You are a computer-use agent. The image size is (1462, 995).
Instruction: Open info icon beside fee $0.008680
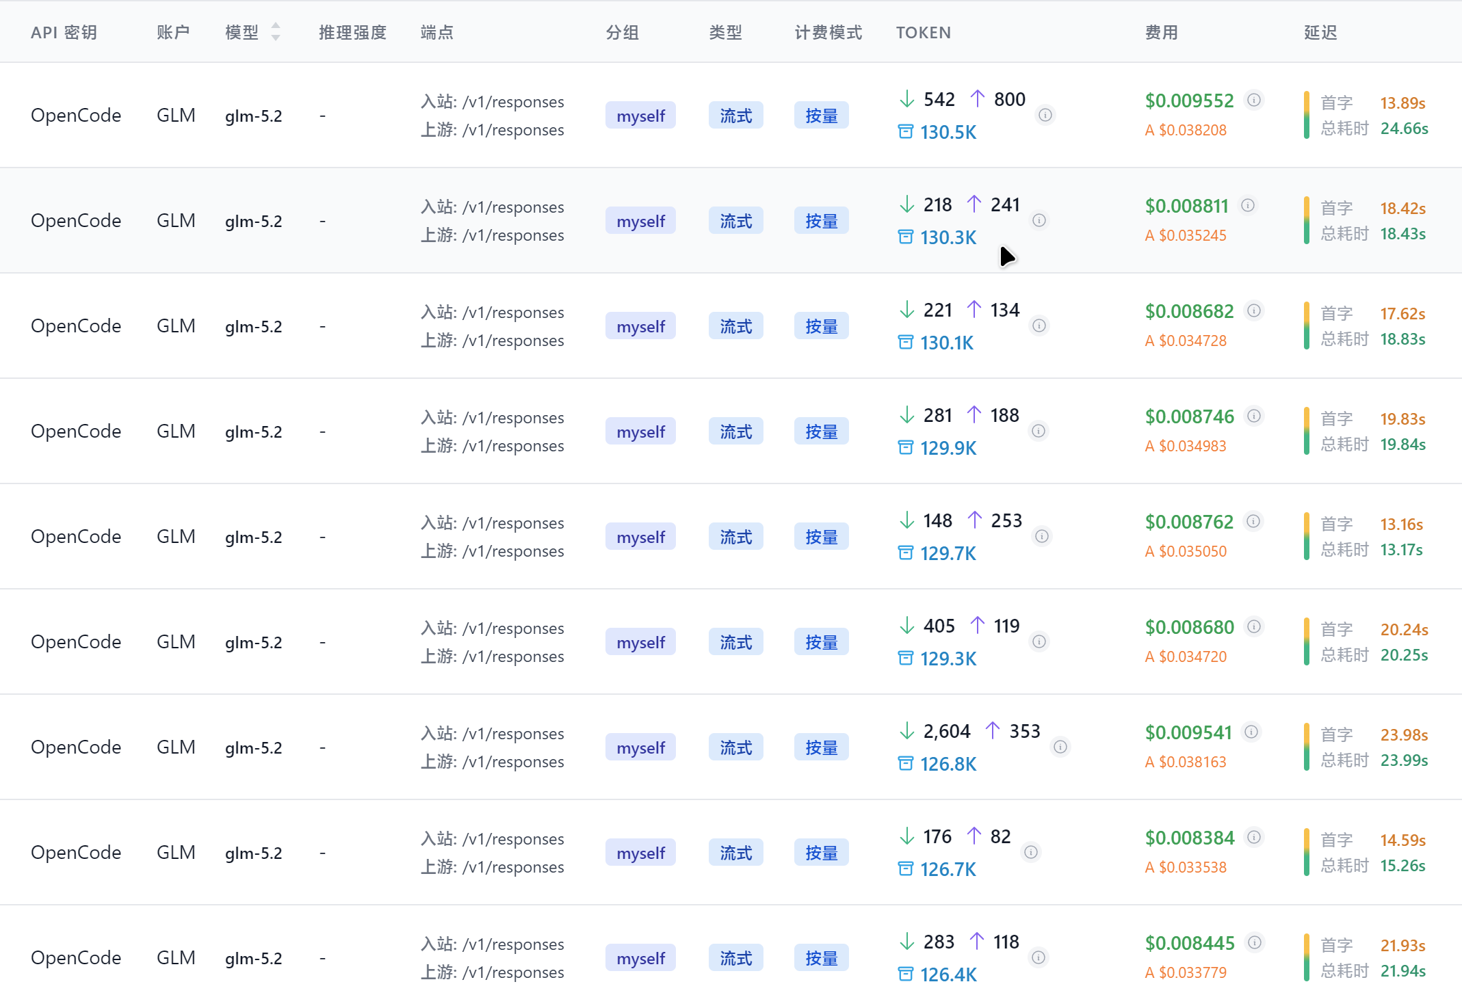(1253, 626)
